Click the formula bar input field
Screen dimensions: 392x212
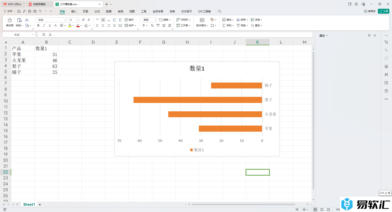pyautogui.click(x=183, y=35)
